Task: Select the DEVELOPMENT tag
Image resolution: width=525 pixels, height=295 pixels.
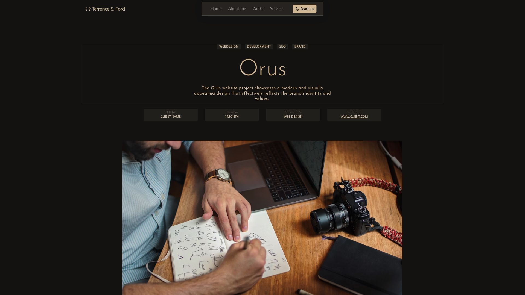Action: [259, 46]
